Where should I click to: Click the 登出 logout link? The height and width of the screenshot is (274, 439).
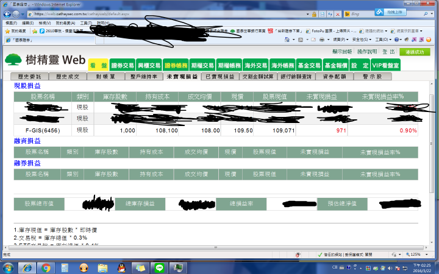pyautogui.click(x=388, y=52)
